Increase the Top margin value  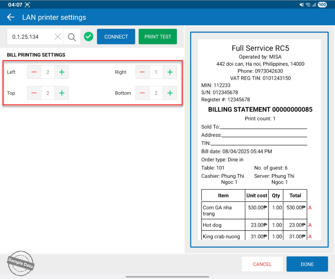[x=61, y=93]
